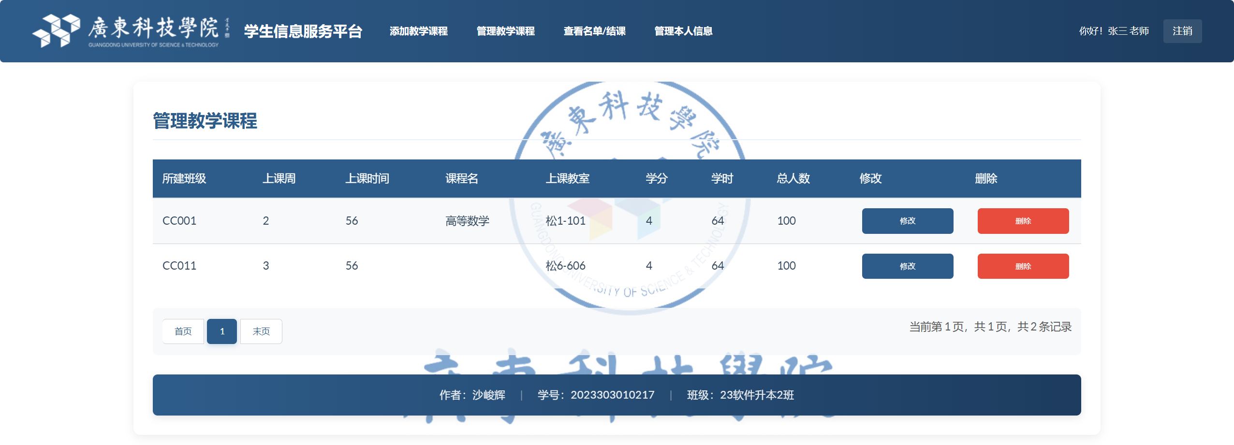Click the 所建班级 column header
The width and height of the screenshot is (1234, 445).
(x=184, y=179)
